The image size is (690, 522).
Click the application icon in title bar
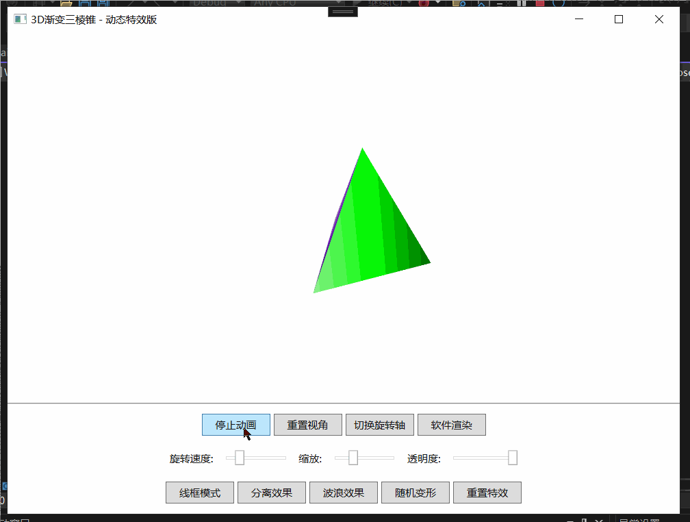coord(20,19)
